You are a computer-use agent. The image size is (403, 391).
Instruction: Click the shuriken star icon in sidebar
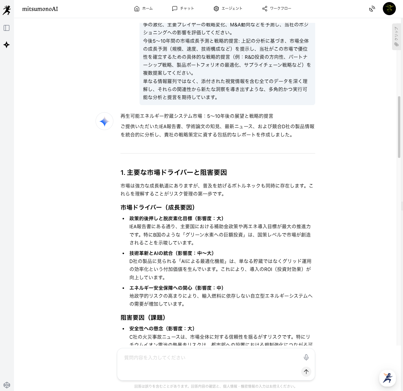7,45
